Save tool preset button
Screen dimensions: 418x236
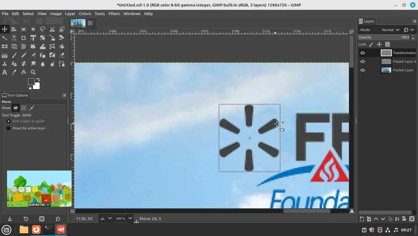tap(10, 219)
